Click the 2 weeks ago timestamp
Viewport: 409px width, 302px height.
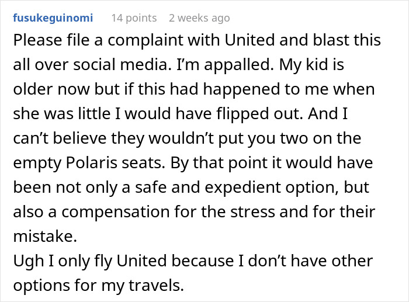(x=199, y=18)
